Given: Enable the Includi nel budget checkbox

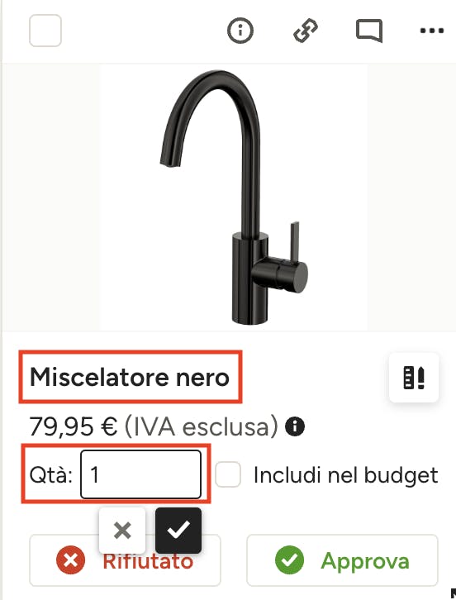Looking at the screenshot, I should pos(228,474).
